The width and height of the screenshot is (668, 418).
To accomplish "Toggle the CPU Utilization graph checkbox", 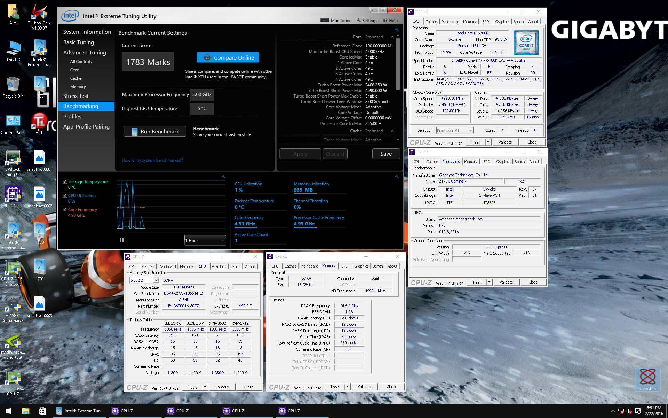I will 65,195.
